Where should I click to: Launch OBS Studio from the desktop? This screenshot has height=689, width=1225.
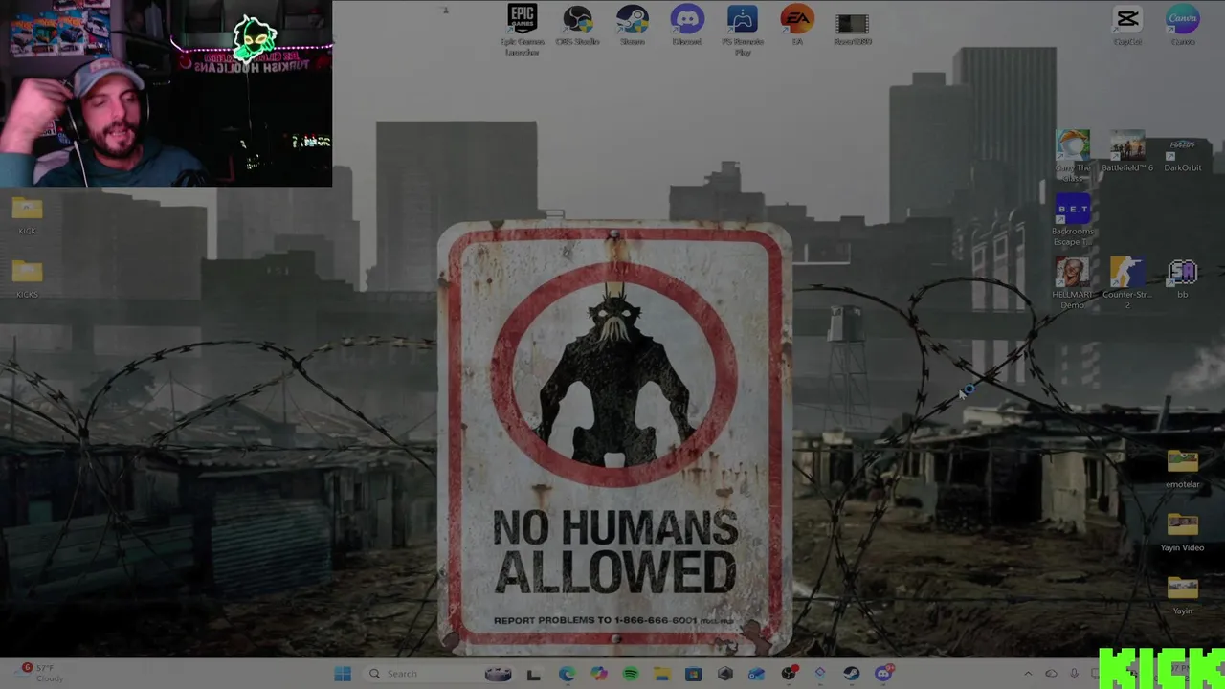(577, 26)
